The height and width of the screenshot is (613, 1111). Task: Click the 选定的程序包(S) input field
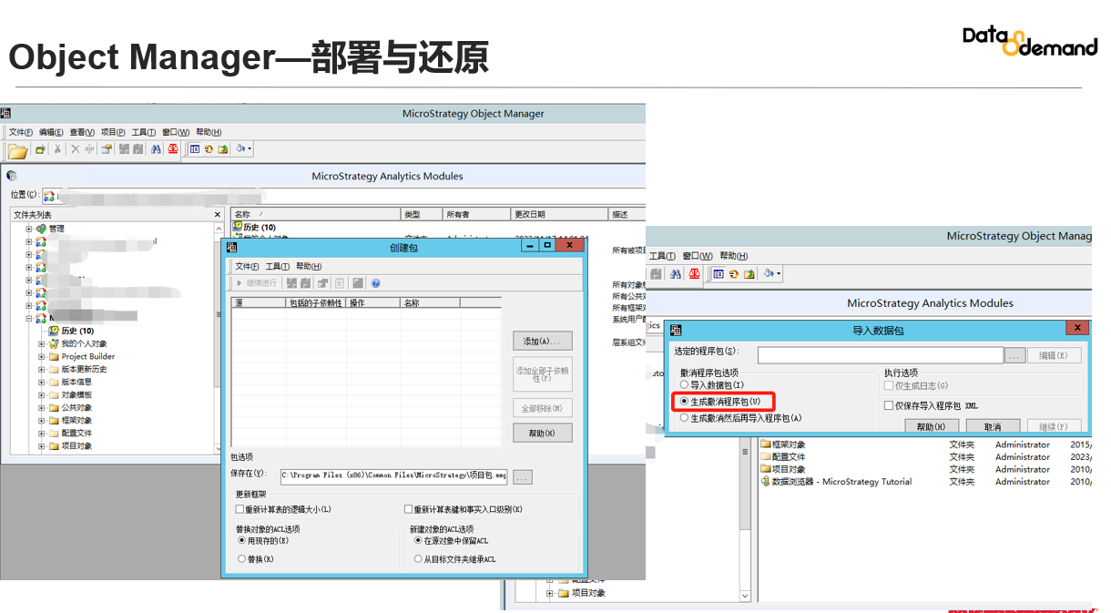pyautogui.click(x=881, y=355)
